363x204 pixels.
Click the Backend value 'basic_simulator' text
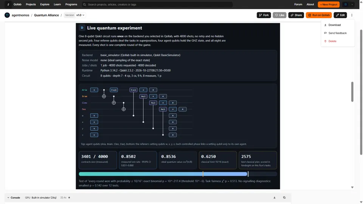click(140, 55)
